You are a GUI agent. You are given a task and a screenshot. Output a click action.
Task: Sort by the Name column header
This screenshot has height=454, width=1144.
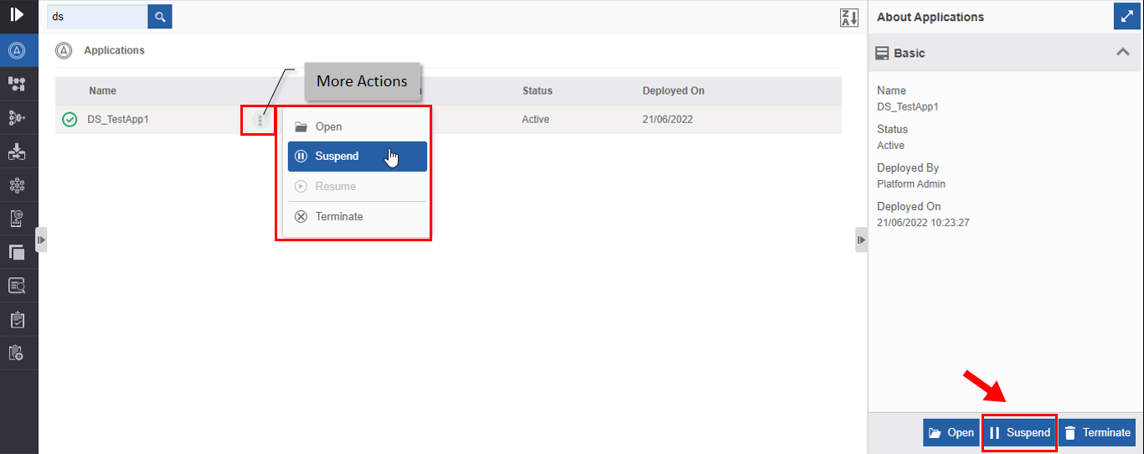point(102,90)
